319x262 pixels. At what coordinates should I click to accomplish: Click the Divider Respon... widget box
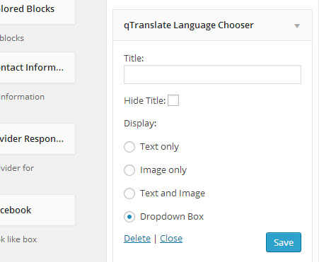[37, 139]
